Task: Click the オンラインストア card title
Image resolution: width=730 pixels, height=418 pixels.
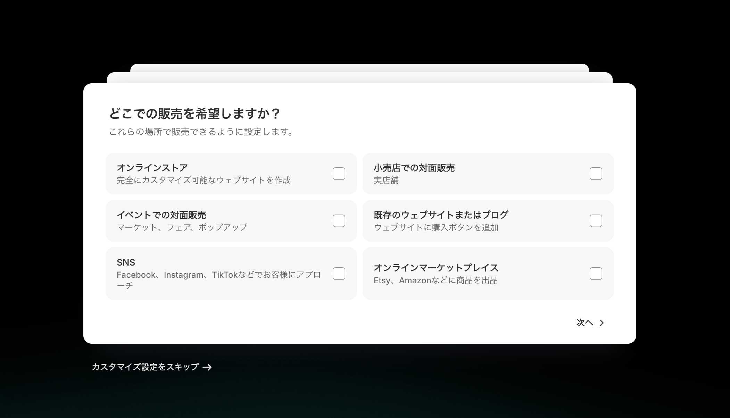Action: tap(152, 168)
